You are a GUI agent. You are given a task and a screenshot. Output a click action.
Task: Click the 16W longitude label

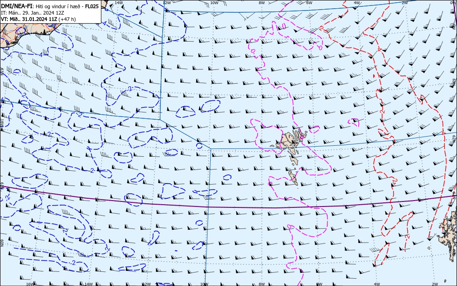[30, 284]
